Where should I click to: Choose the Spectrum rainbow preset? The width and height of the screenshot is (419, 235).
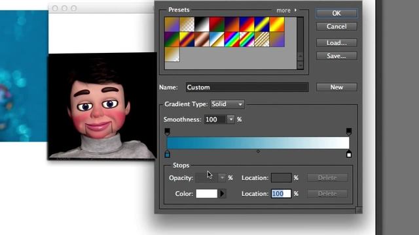click(x=232, y=39)
